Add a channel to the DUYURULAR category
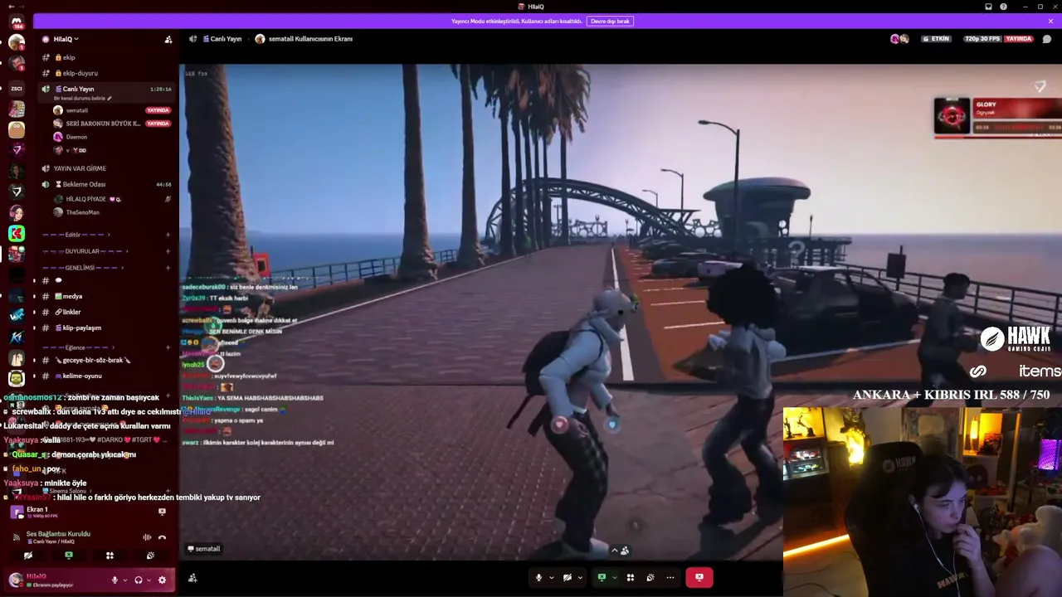Image resolution: width=1062 pixels, height=597 pixels. pyautogui.click(x=168, y=251)
